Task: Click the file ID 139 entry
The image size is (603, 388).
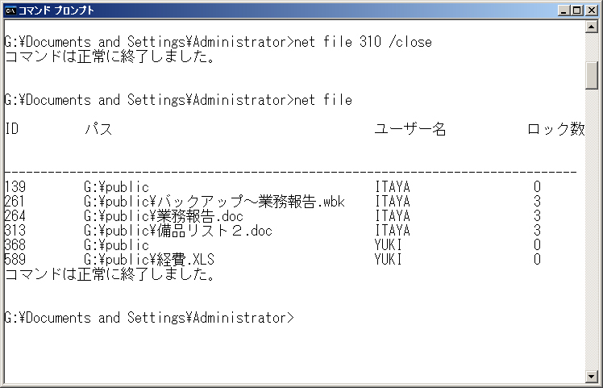Action: coord(15,187)
